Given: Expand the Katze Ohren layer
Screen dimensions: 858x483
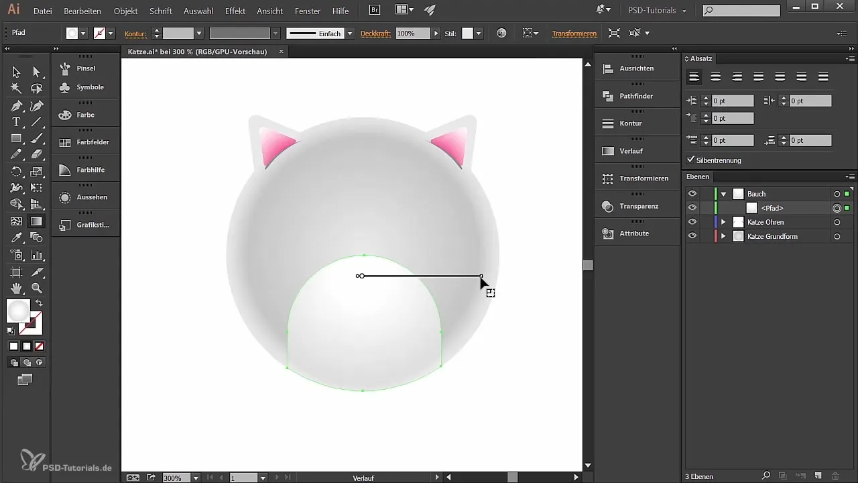Looking at the screenshot, I should click(x=723, y=222).
